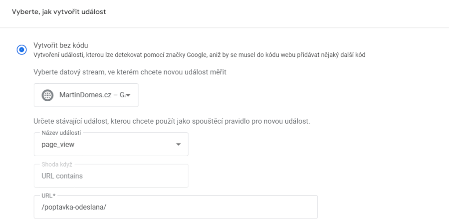Click the 'Shoda když' field label
The image size is (449, 224).
point(57,165)
